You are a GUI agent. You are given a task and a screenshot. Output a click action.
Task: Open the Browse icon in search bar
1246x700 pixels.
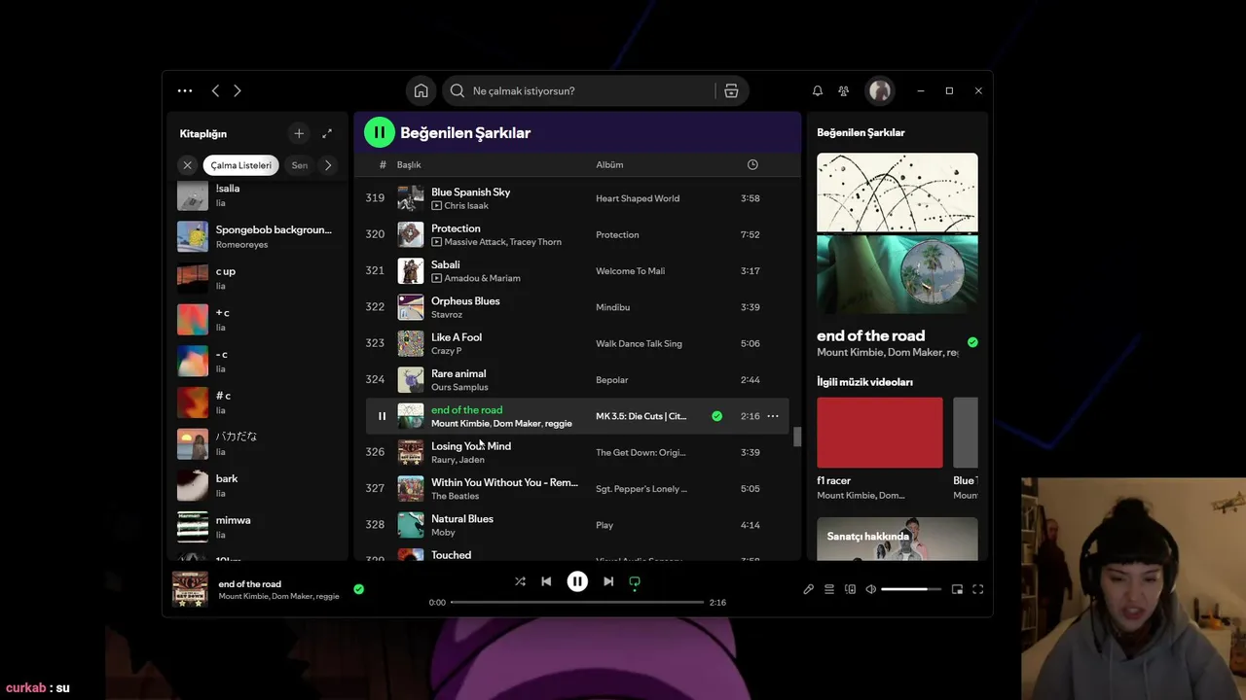point(731,90)
